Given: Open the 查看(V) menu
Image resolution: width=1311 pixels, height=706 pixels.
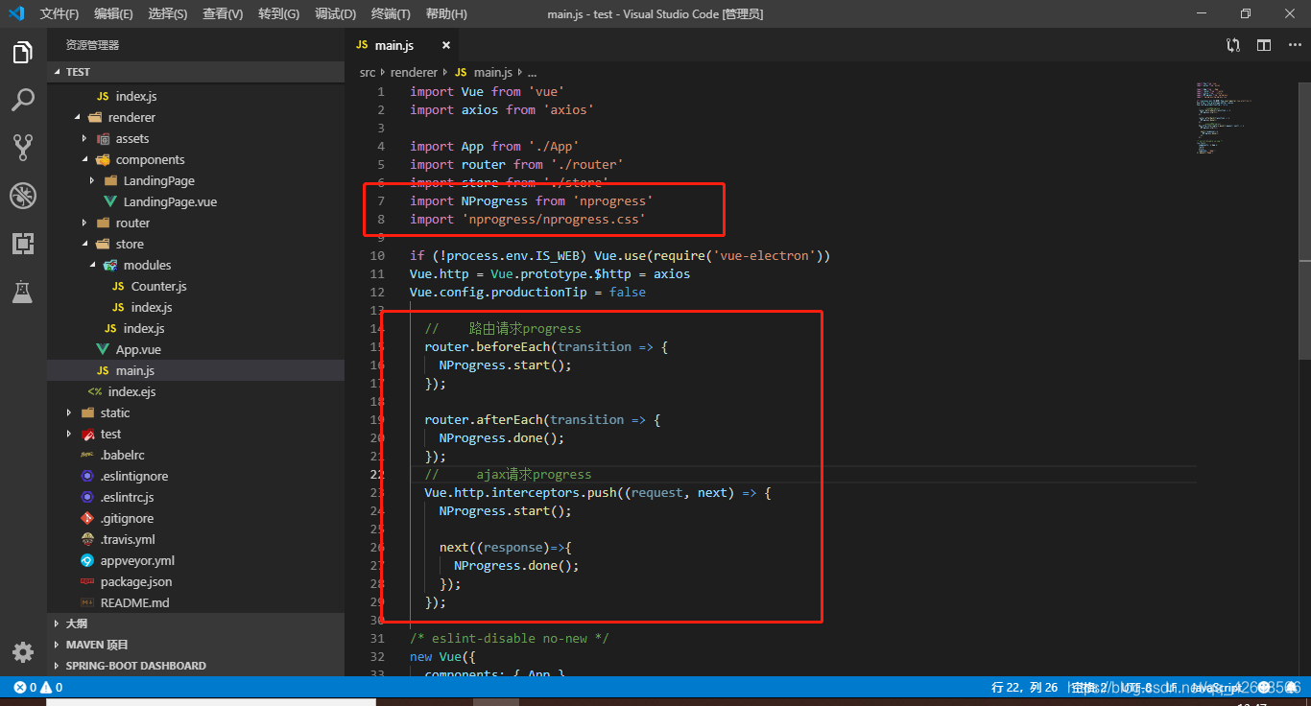Looking at the screenshot, I should click(223, 13).
